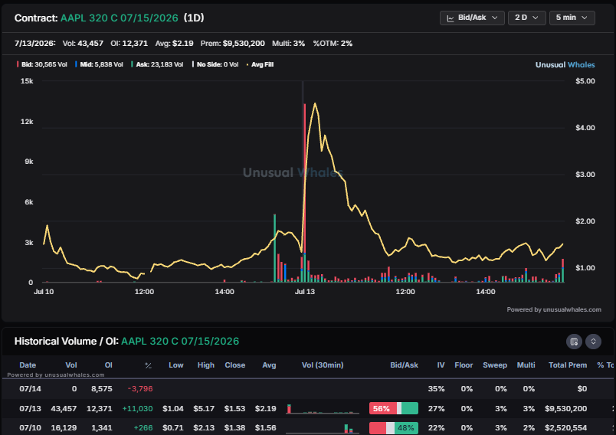Click the contract name in Historical Volume heading
616x435 pixels.
point(180,341)
